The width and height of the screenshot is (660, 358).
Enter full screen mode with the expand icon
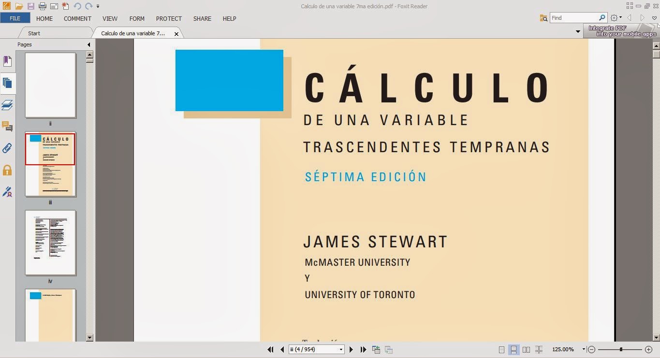point(630,6)
